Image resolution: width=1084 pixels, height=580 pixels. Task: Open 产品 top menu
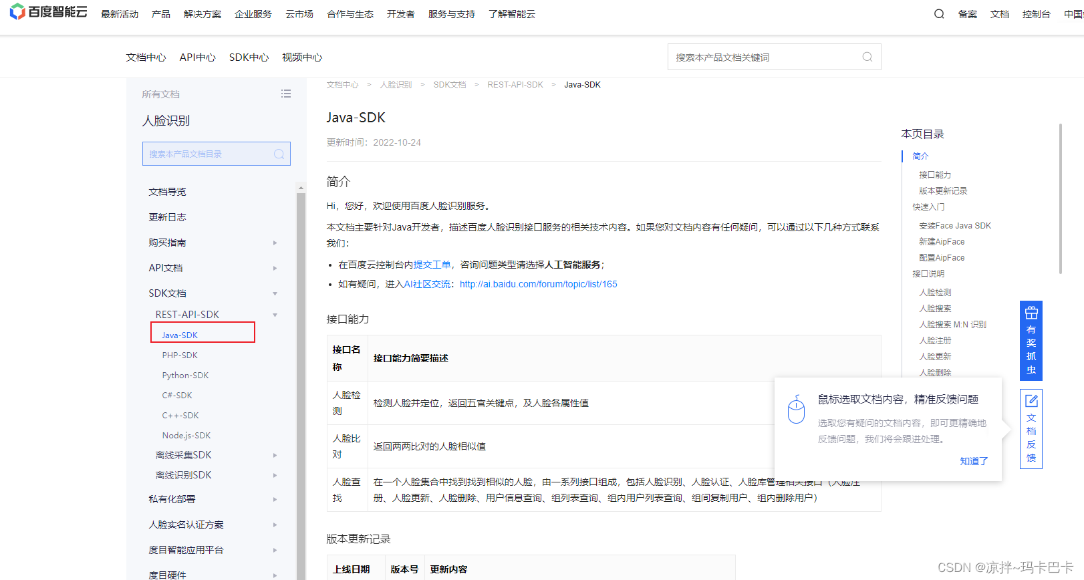161,14
